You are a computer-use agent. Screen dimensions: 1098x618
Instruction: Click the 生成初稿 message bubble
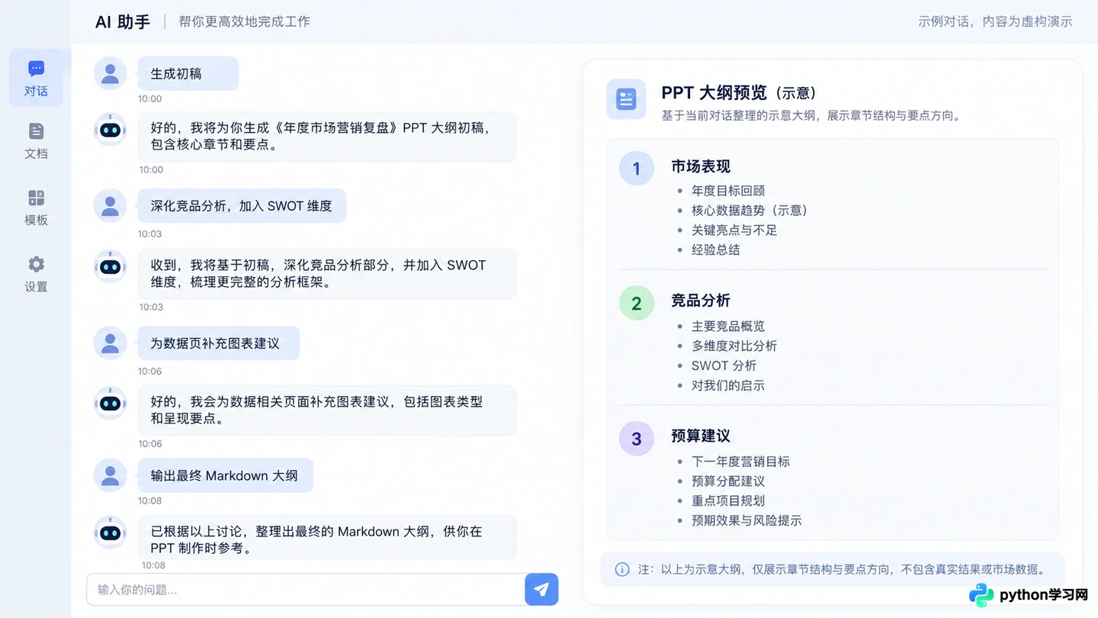[x=188, y=73]
